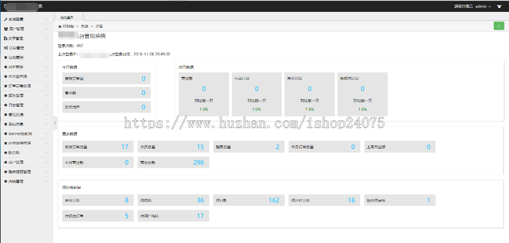Click the login count value 662
The image size is (509, 243).
80,46
